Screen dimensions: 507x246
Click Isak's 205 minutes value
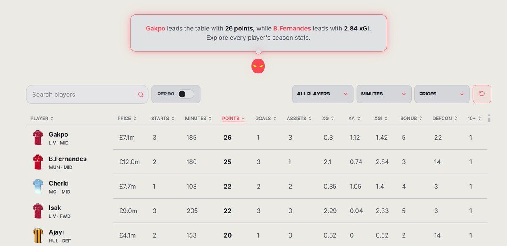192,211
